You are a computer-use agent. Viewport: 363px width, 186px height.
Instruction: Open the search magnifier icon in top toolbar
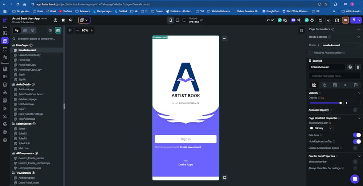point(71,20)
